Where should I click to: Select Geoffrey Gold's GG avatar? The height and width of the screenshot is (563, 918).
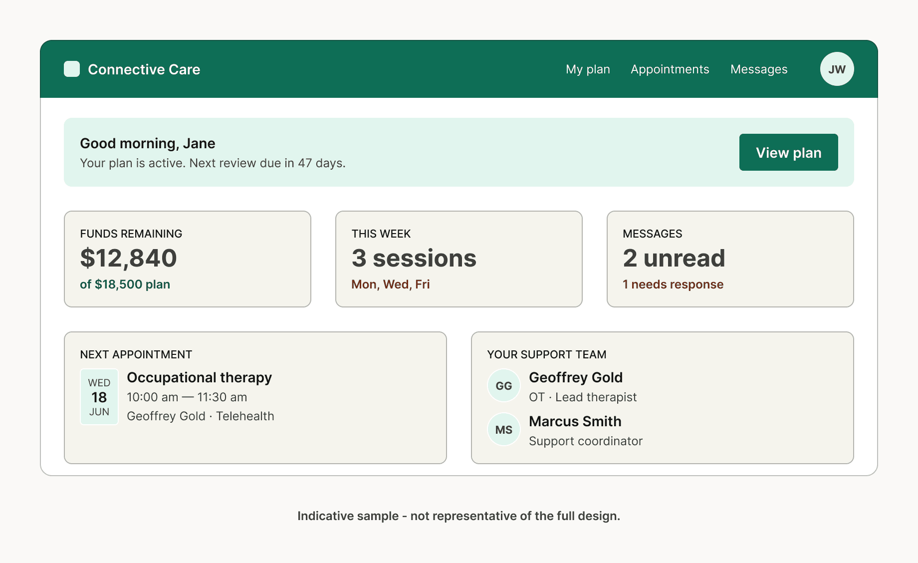(x=503, y=385)
